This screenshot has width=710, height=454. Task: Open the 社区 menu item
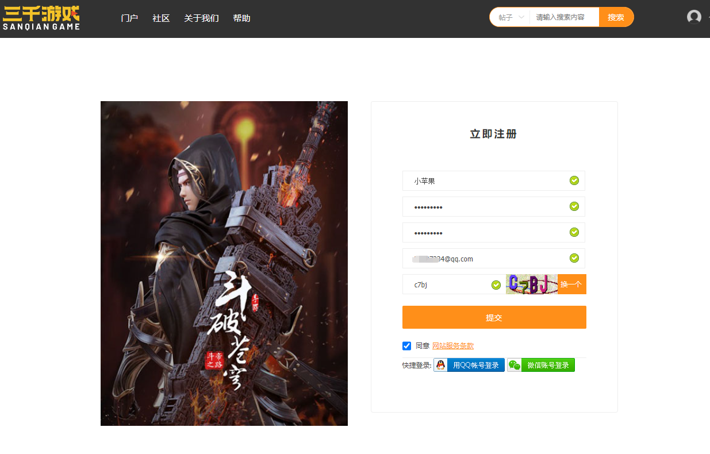(161, 18)
